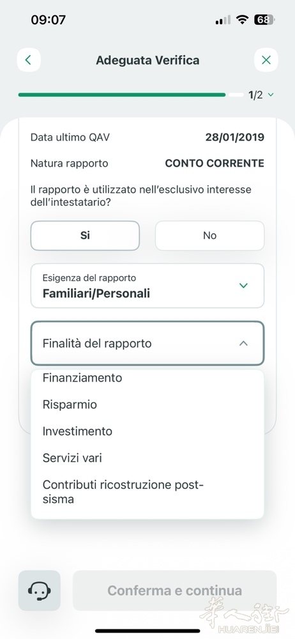Expand the step counter chevron next to 1/2
The image size is (295, 639).
[271, 95]
